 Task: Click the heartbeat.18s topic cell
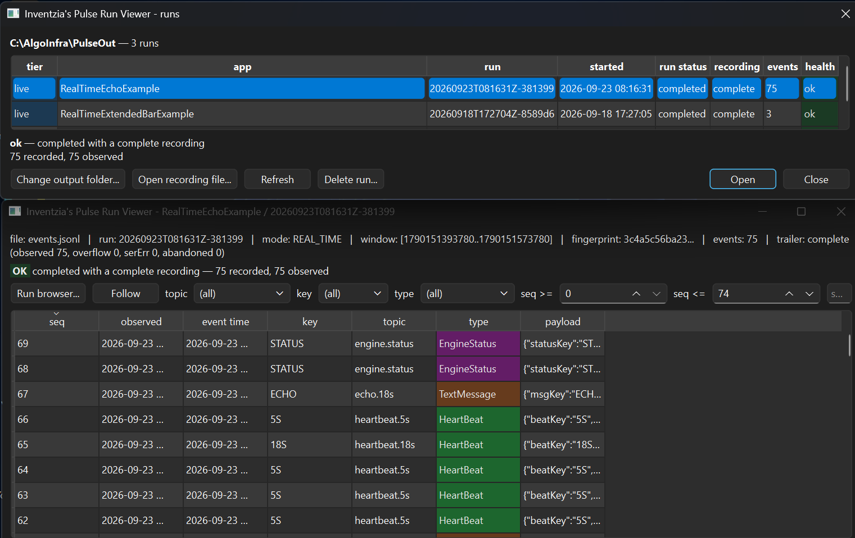click(x=394, y=444)
